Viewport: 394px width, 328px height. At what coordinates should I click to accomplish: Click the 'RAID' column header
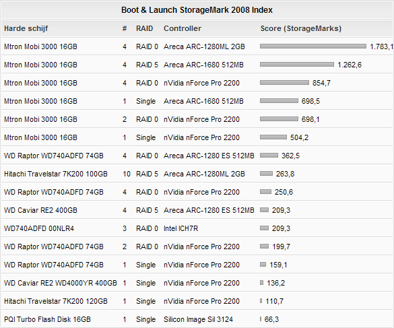[x=145, y=28]
